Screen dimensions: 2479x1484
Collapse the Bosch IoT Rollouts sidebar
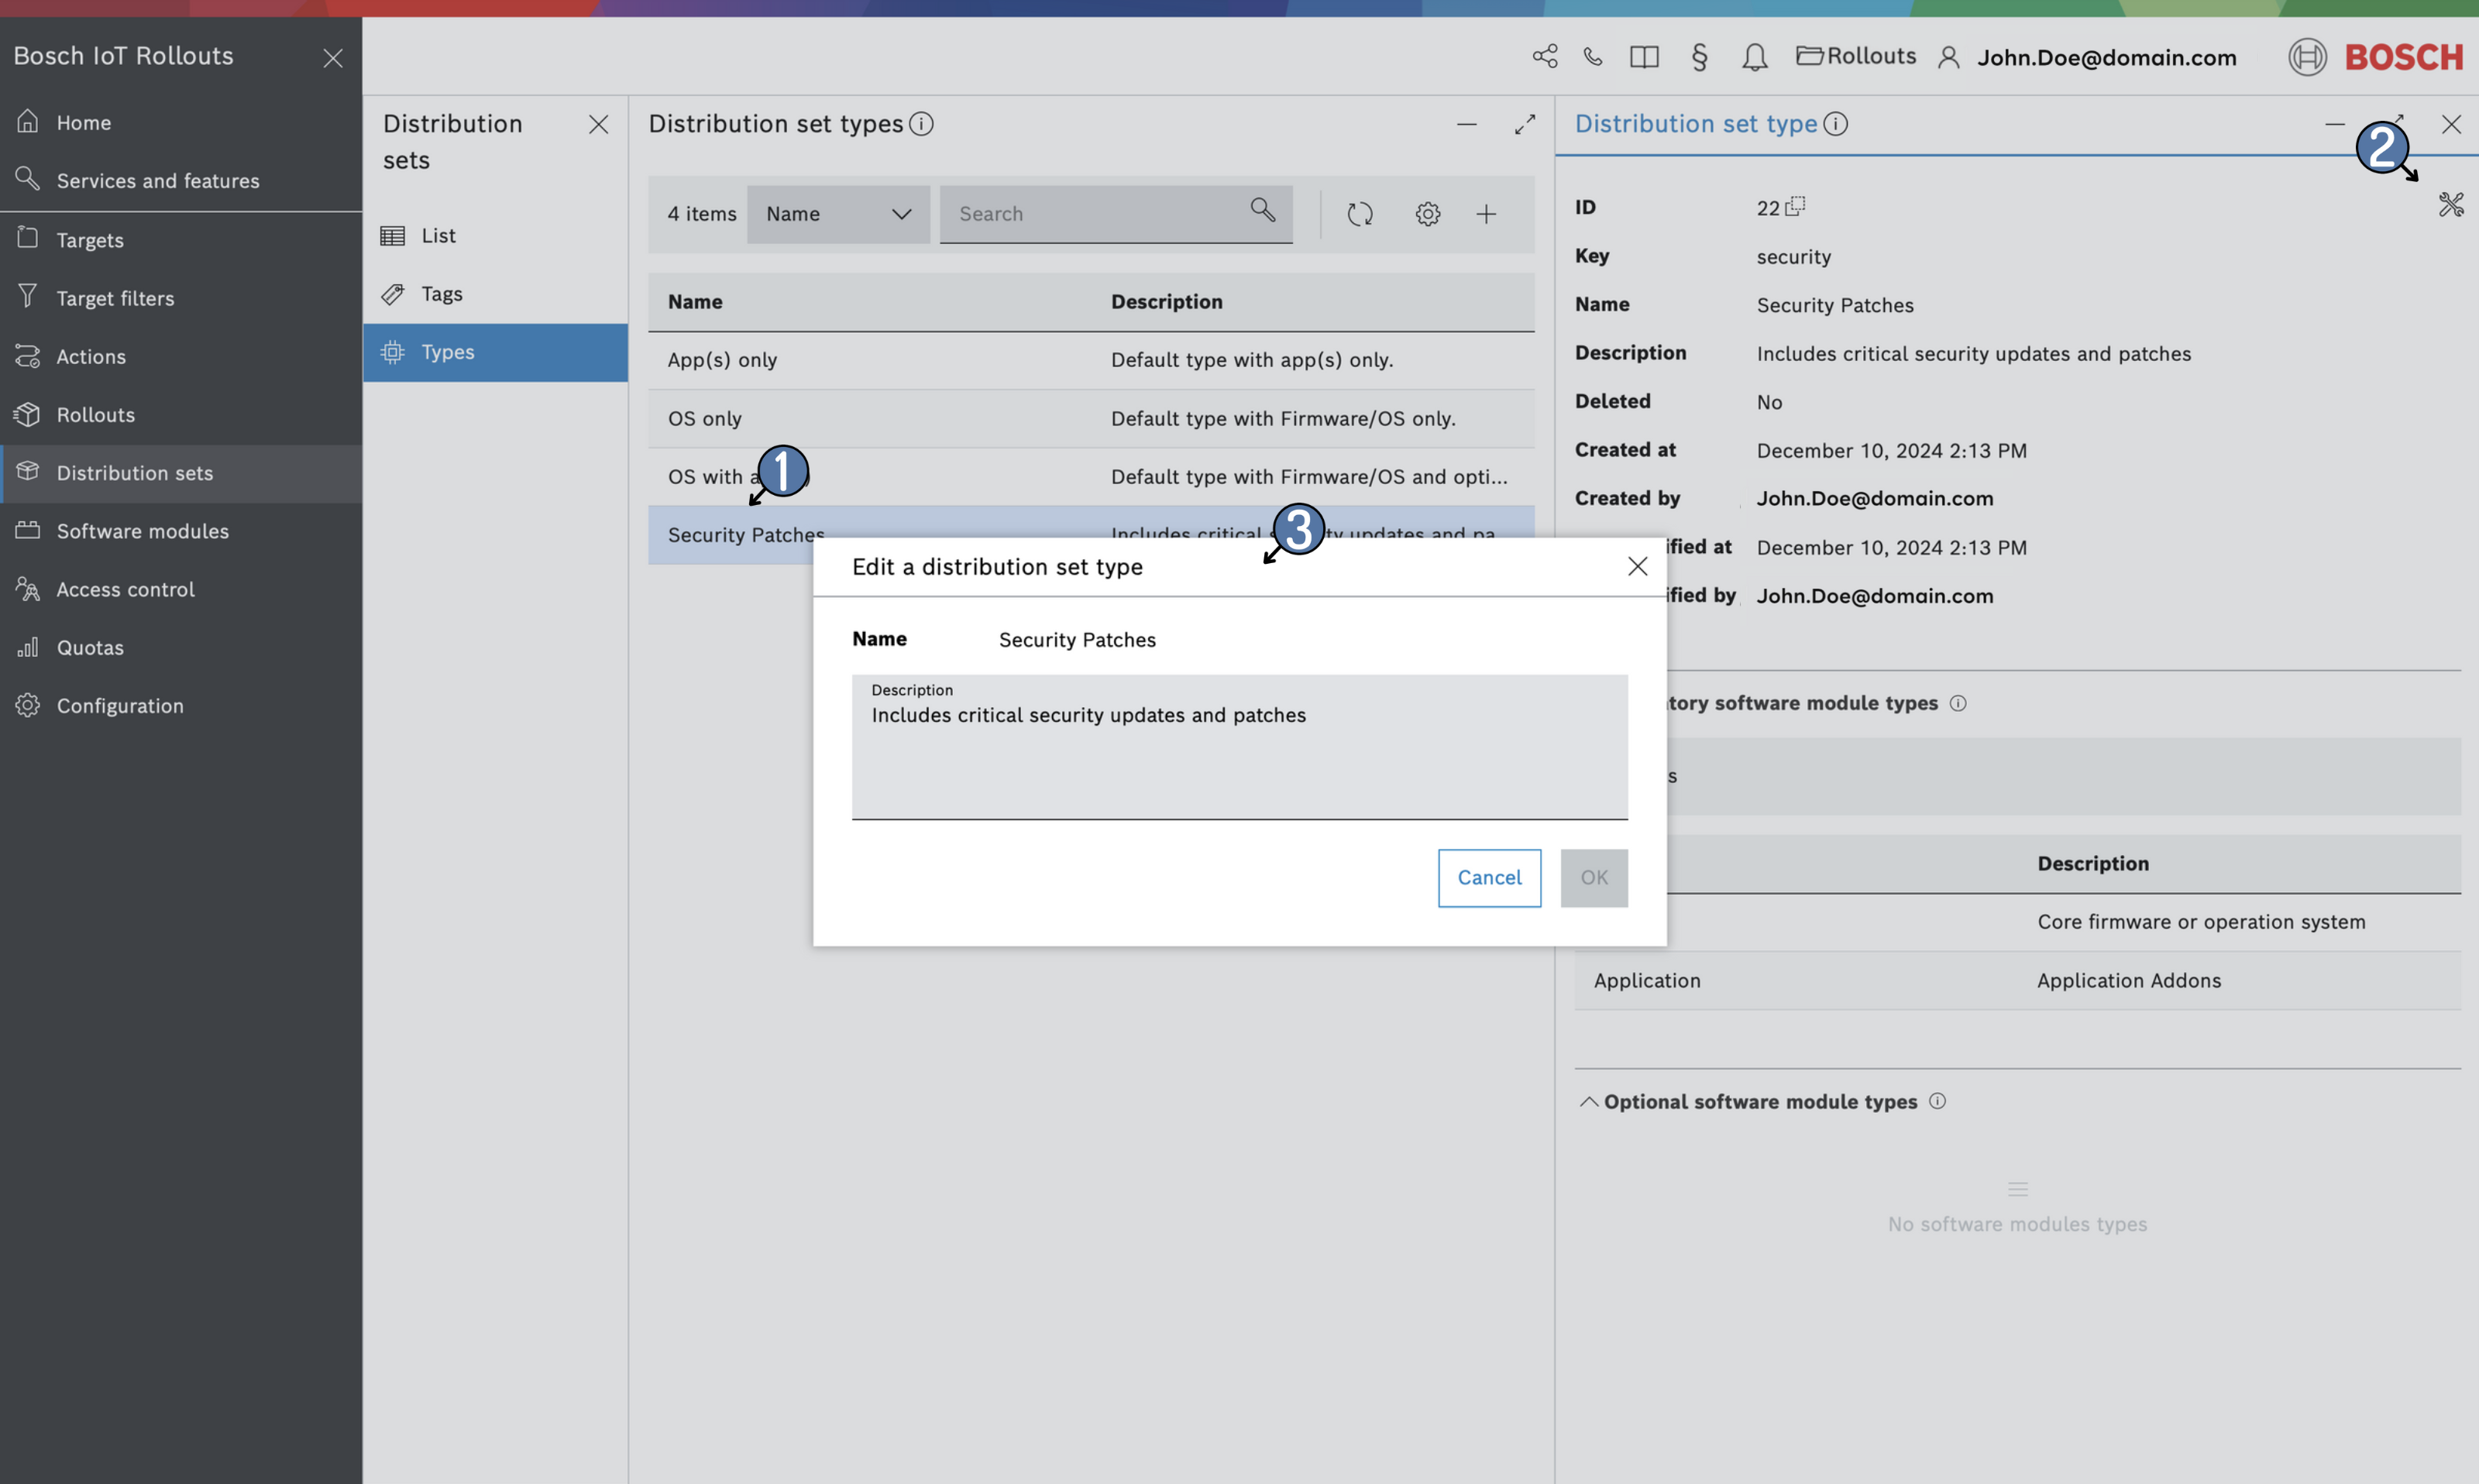click(x=333, y=58)
